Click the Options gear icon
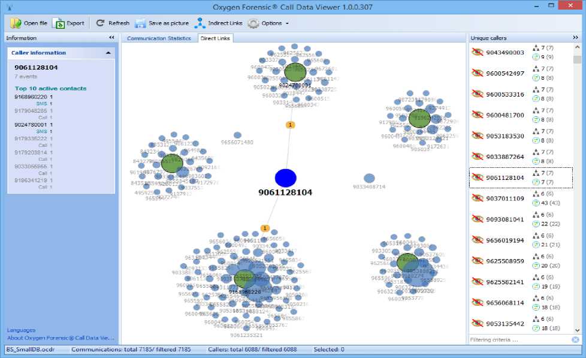Image resolution: width=586 pixels, height=358 pixels. (253, 23)
